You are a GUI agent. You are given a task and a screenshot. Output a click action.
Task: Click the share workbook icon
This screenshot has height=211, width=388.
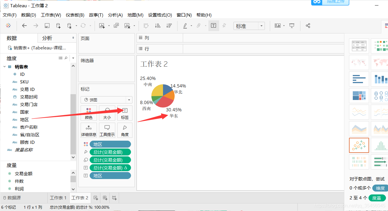click(308, 26)
